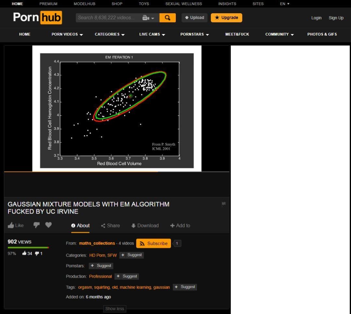
Task: Select the About tab
Action: tap(80, 225)
